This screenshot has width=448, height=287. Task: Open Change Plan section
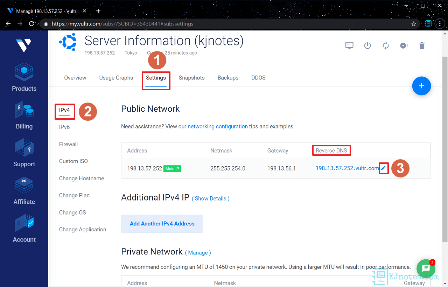(x=74, y=195)
